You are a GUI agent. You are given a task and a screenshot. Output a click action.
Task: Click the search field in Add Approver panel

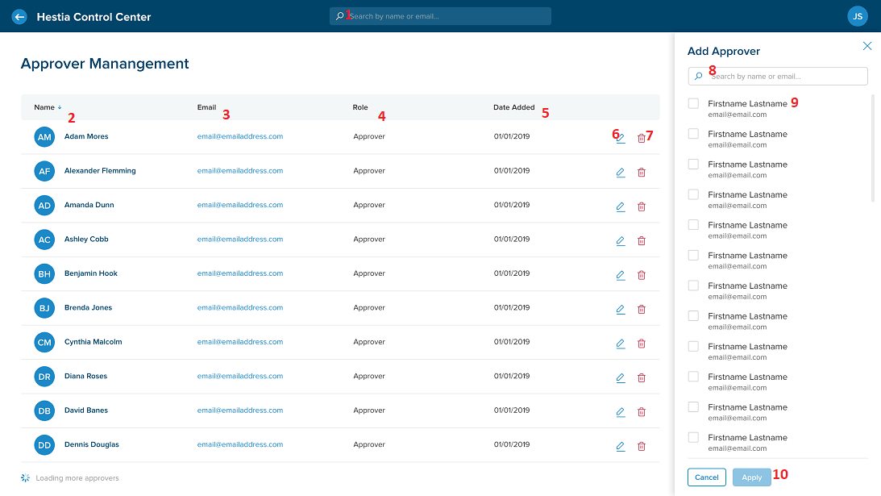(778, 77)
